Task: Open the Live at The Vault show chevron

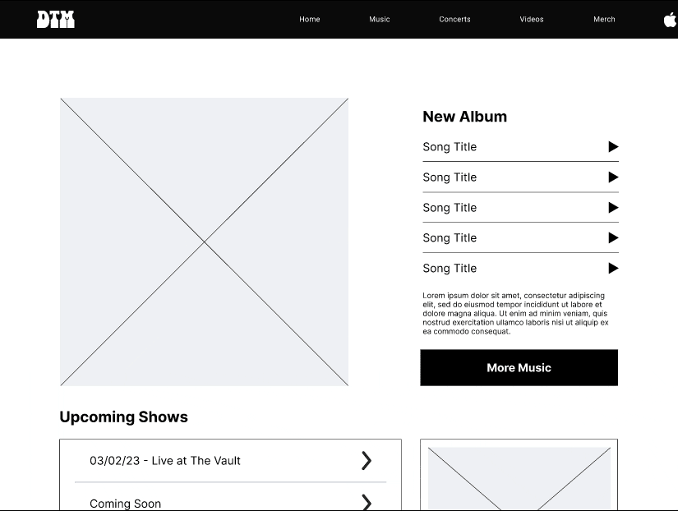Action: tap(367, 461)
